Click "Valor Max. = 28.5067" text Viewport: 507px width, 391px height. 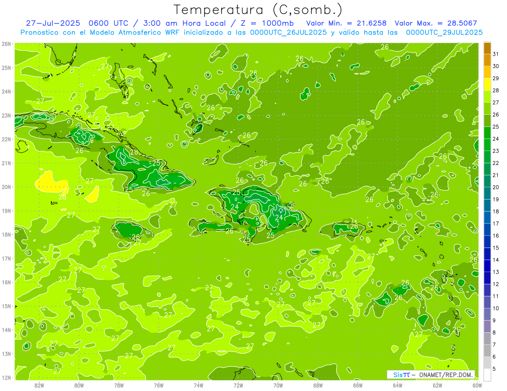[x=436, y=23]
